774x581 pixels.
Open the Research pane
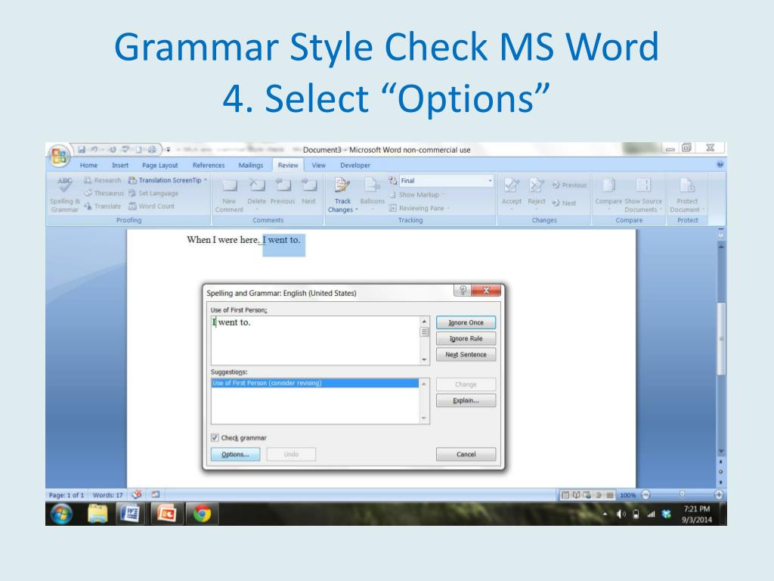point(102,180)
